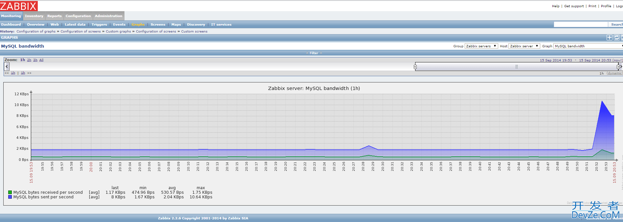
Task: Add graph to favourites with plus icon
Action: click(x=610, y=37)
